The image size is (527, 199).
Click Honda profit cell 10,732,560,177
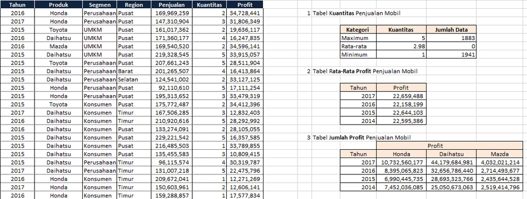coord(401,162)
